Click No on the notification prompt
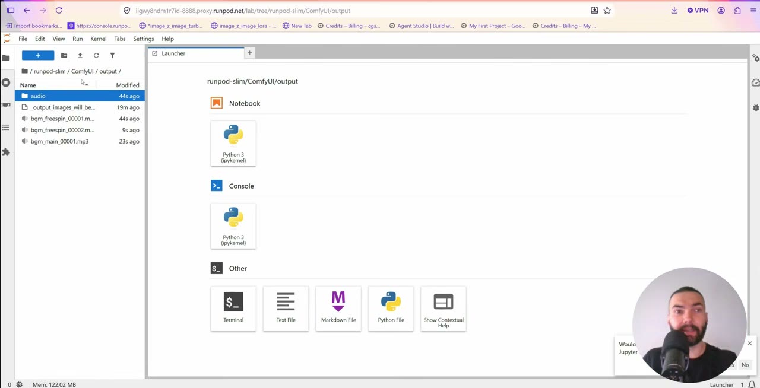The image size is (760, 388). click(x=745, y=365)
